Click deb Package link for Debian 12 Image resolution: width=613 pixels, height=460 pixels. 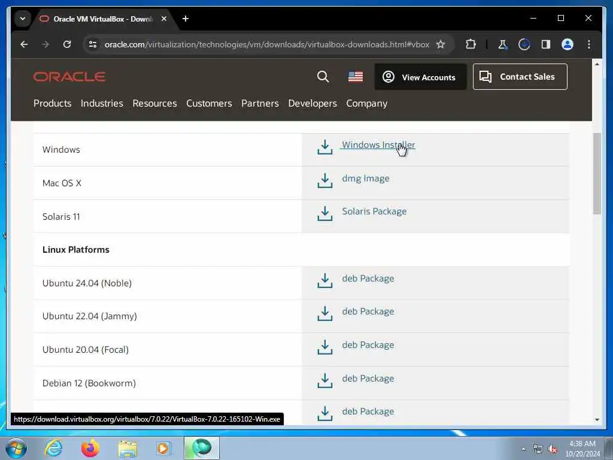pos(368,379)
